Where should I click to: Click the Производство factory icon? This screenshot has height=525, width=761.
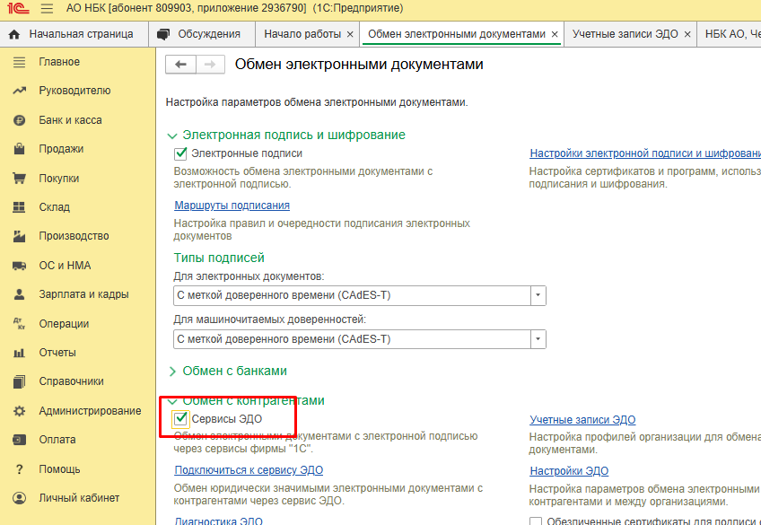[19, 236]
